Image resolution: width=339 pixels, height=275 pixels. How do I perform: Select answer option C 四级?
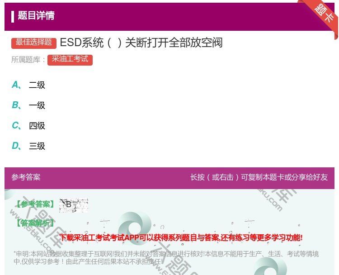click(x=28, y=125)
